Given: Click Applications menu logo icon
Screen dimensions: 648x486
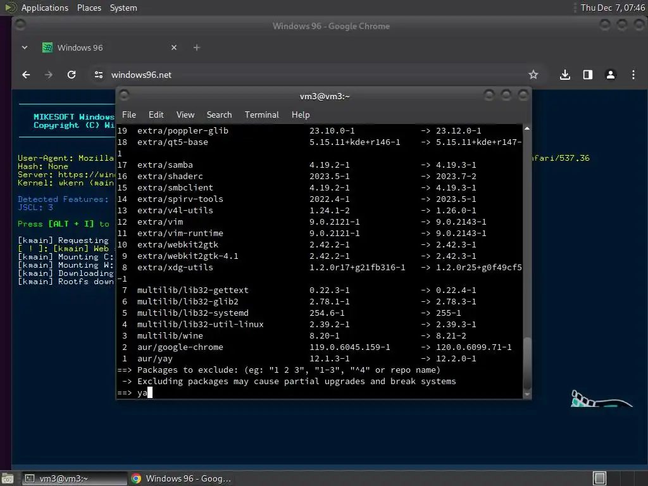Looking at the screenshot, I should pyautogui.click(x=9, y=8).
